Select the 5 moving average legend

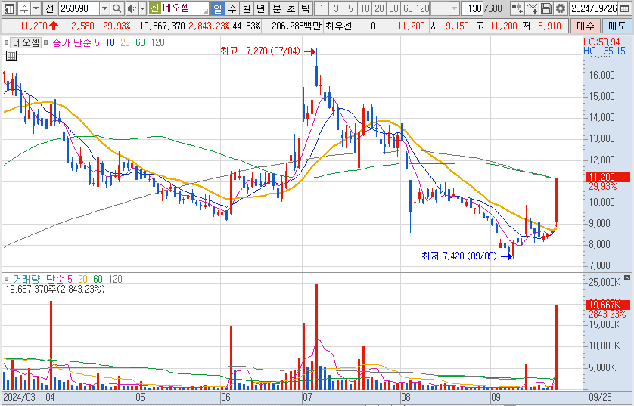point(97,42)
